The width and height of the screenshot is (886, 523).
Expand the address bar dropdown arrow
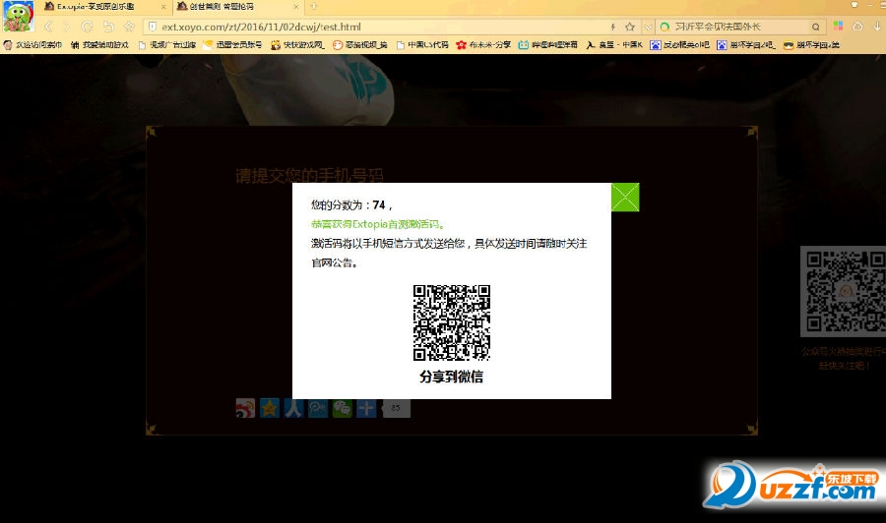(649, 27)
